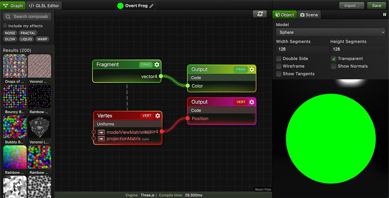Click the Compile time 29.300ms status
Screen dimensions: 389x198
point(180,195)
